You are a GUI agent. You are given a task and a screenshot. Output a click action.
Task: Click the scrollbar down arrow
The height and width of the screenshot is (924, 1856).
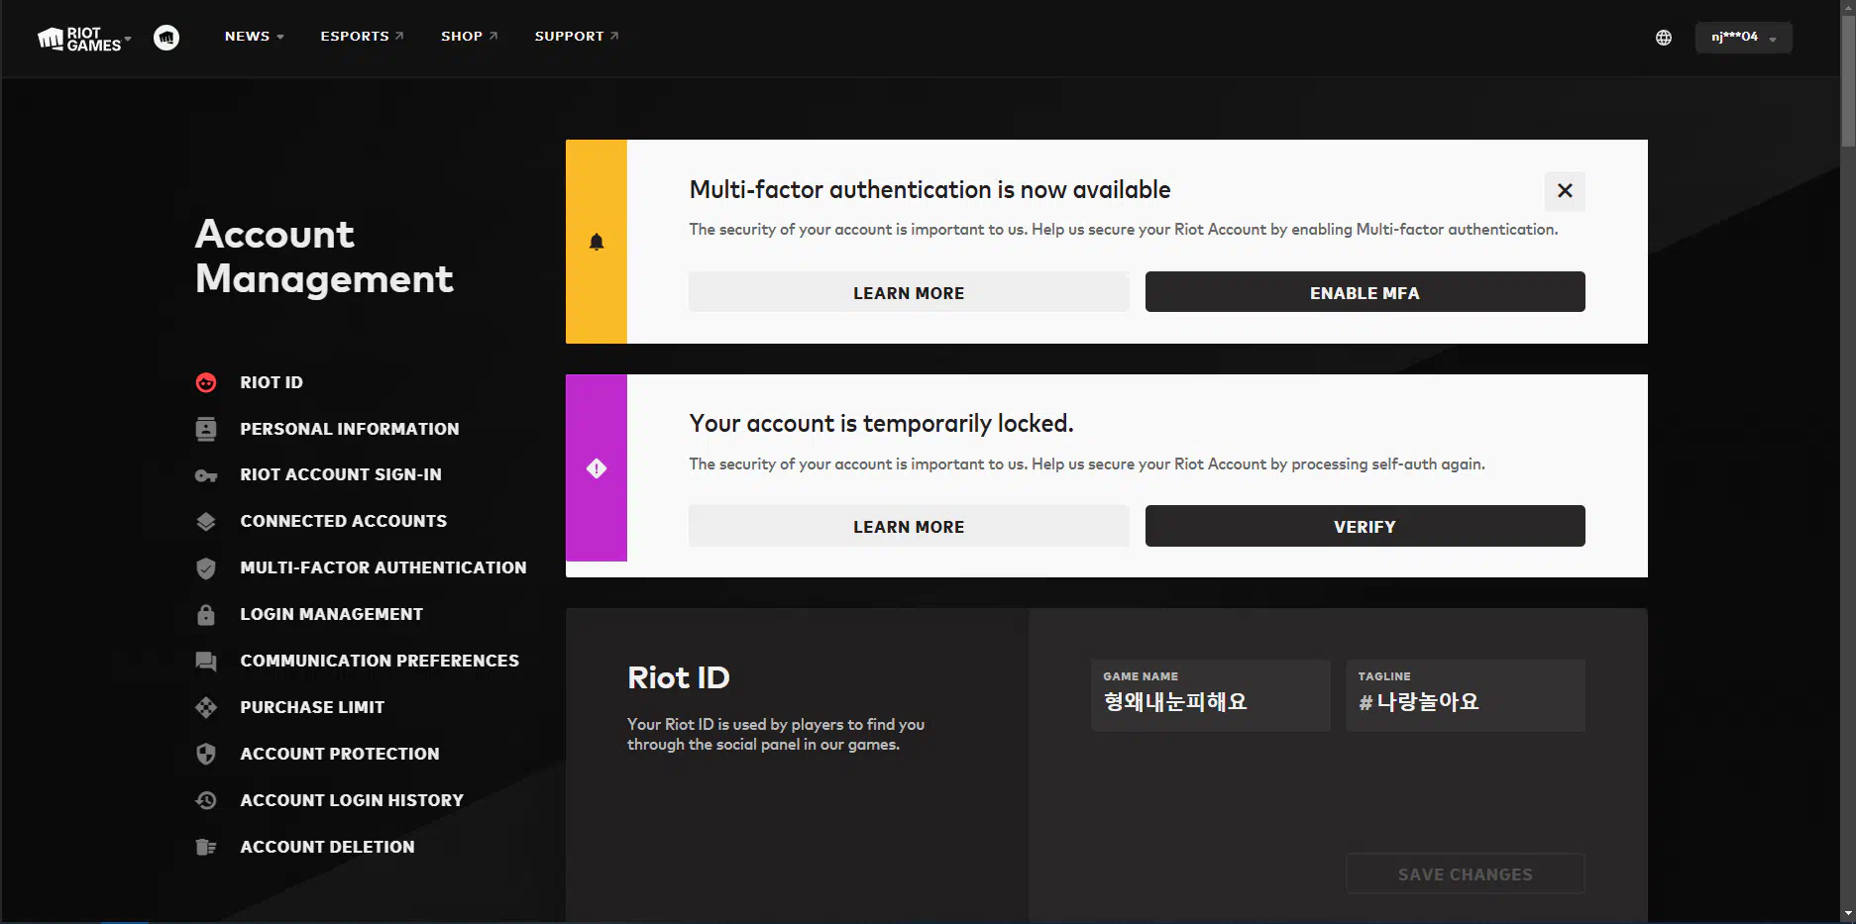pyautogui.click(x=1848, y=915)
